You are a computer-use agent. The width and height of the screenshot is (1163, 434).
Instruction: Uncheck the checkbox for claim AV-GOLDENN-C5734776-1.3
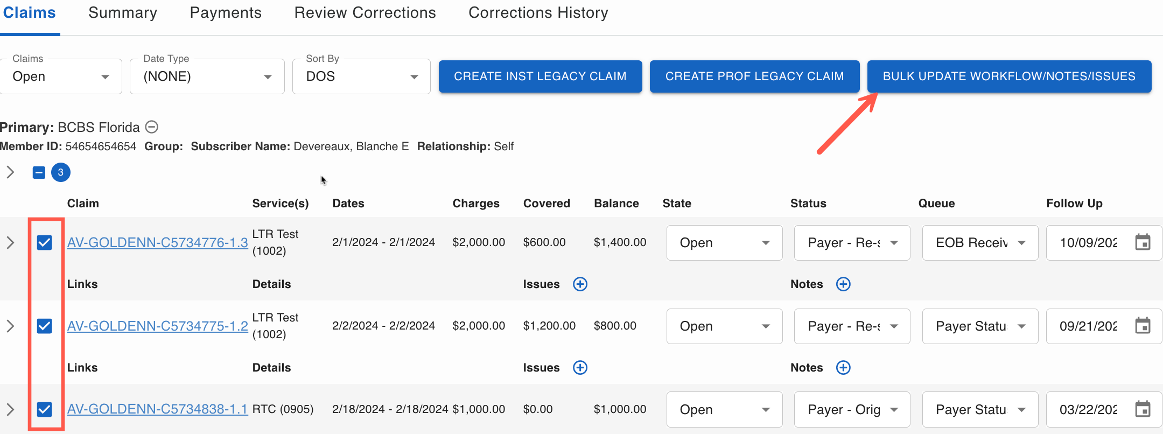coord(45,243)
